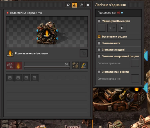Click the molten iron from lava recipe icon
The image size is (150, 128).
(x=10, y=53)
